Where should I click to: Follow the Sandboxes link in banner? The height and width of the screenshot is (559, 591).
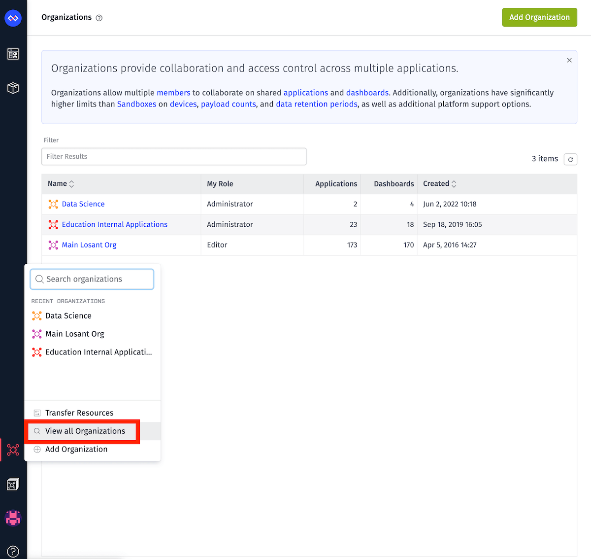coord(136,104)
